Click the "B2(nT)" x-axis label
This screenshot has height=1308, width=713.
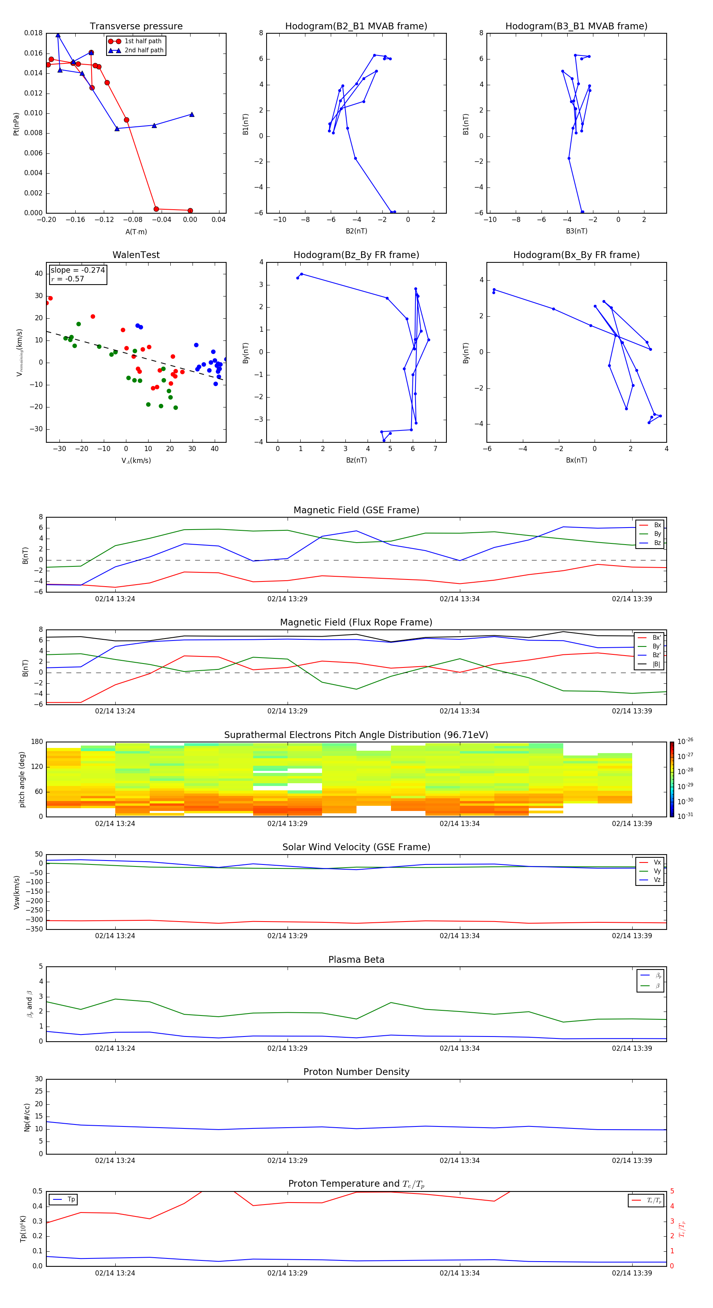(356, 231)
